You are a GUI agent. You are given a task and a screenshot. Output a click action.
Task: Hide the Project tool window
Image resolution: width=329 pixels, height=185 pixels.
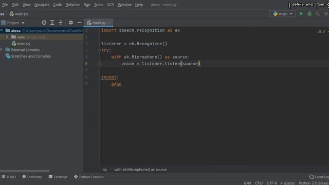coord(79,23)
